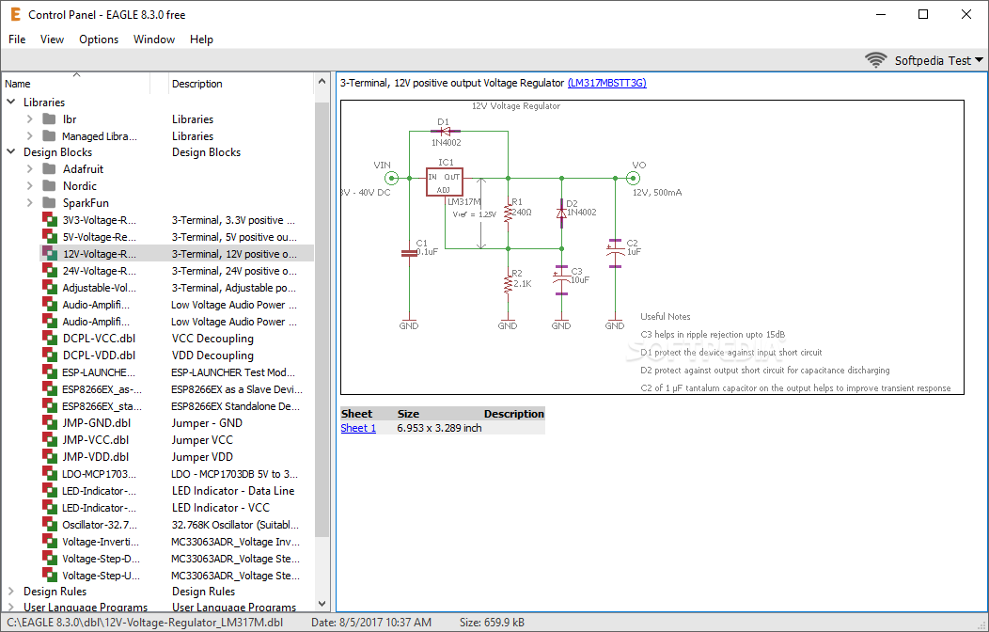Click the JMP-GND.dbl block icon
The image size is (989, 632).
(50, 422)
